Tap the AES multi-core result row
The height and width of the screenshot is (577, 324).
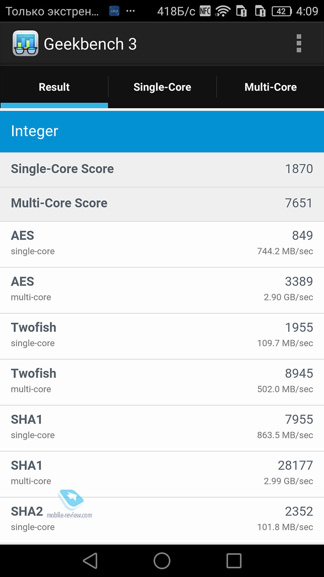(162, 290)
